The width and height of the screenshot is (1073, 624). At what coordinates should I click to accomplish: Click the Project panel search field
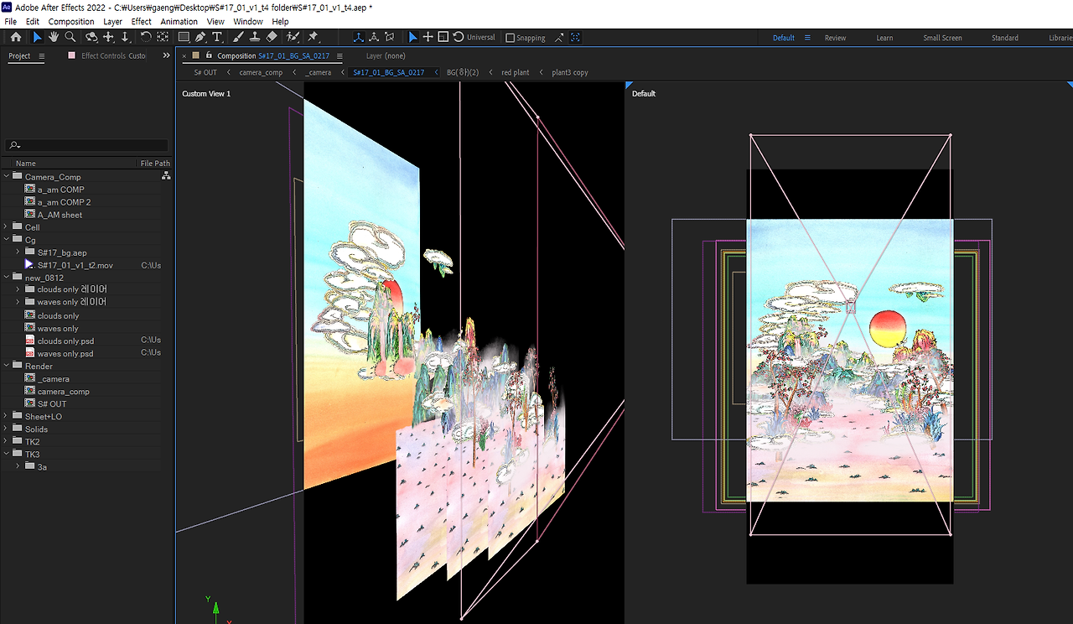(87, 145)
